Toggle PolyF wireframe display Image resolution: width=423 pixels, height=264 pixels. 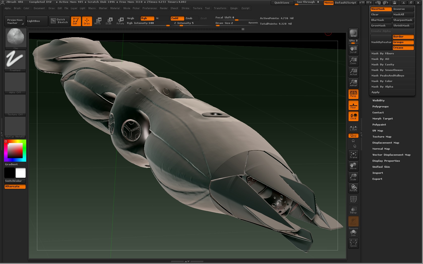(x=353, y=199)
